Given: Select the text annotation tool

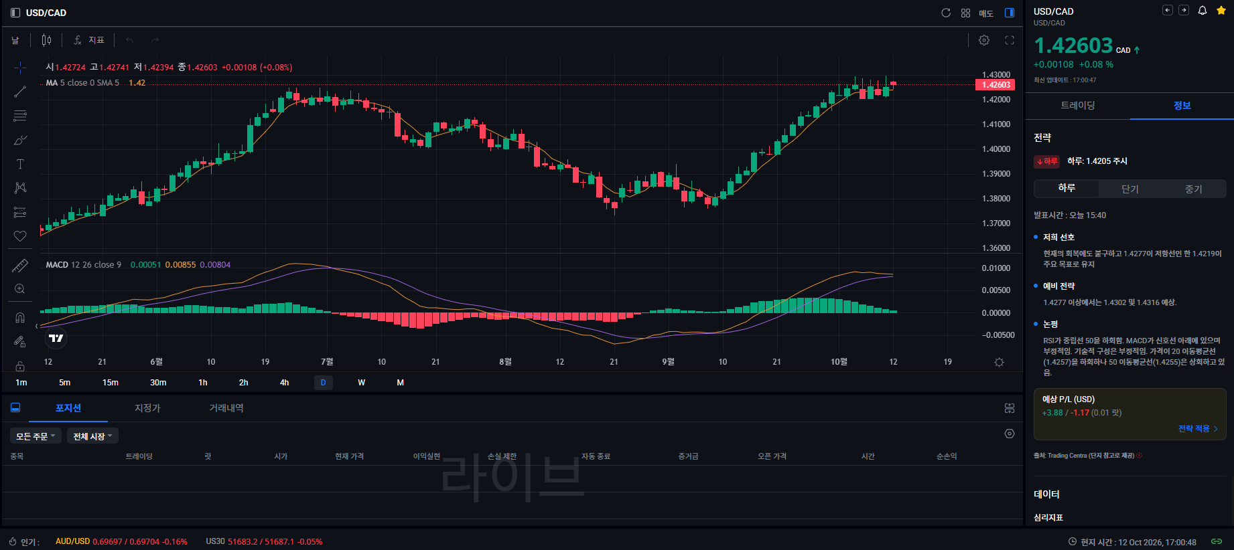Looking at the screenshot, I should click(x=20, y=164).
